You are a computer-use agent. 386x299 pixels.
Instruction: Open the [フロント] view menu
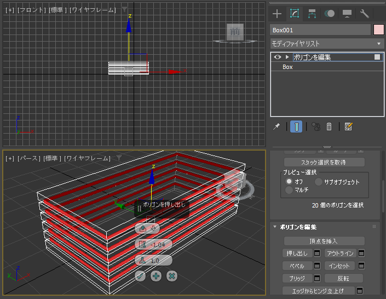coord(32,10)
